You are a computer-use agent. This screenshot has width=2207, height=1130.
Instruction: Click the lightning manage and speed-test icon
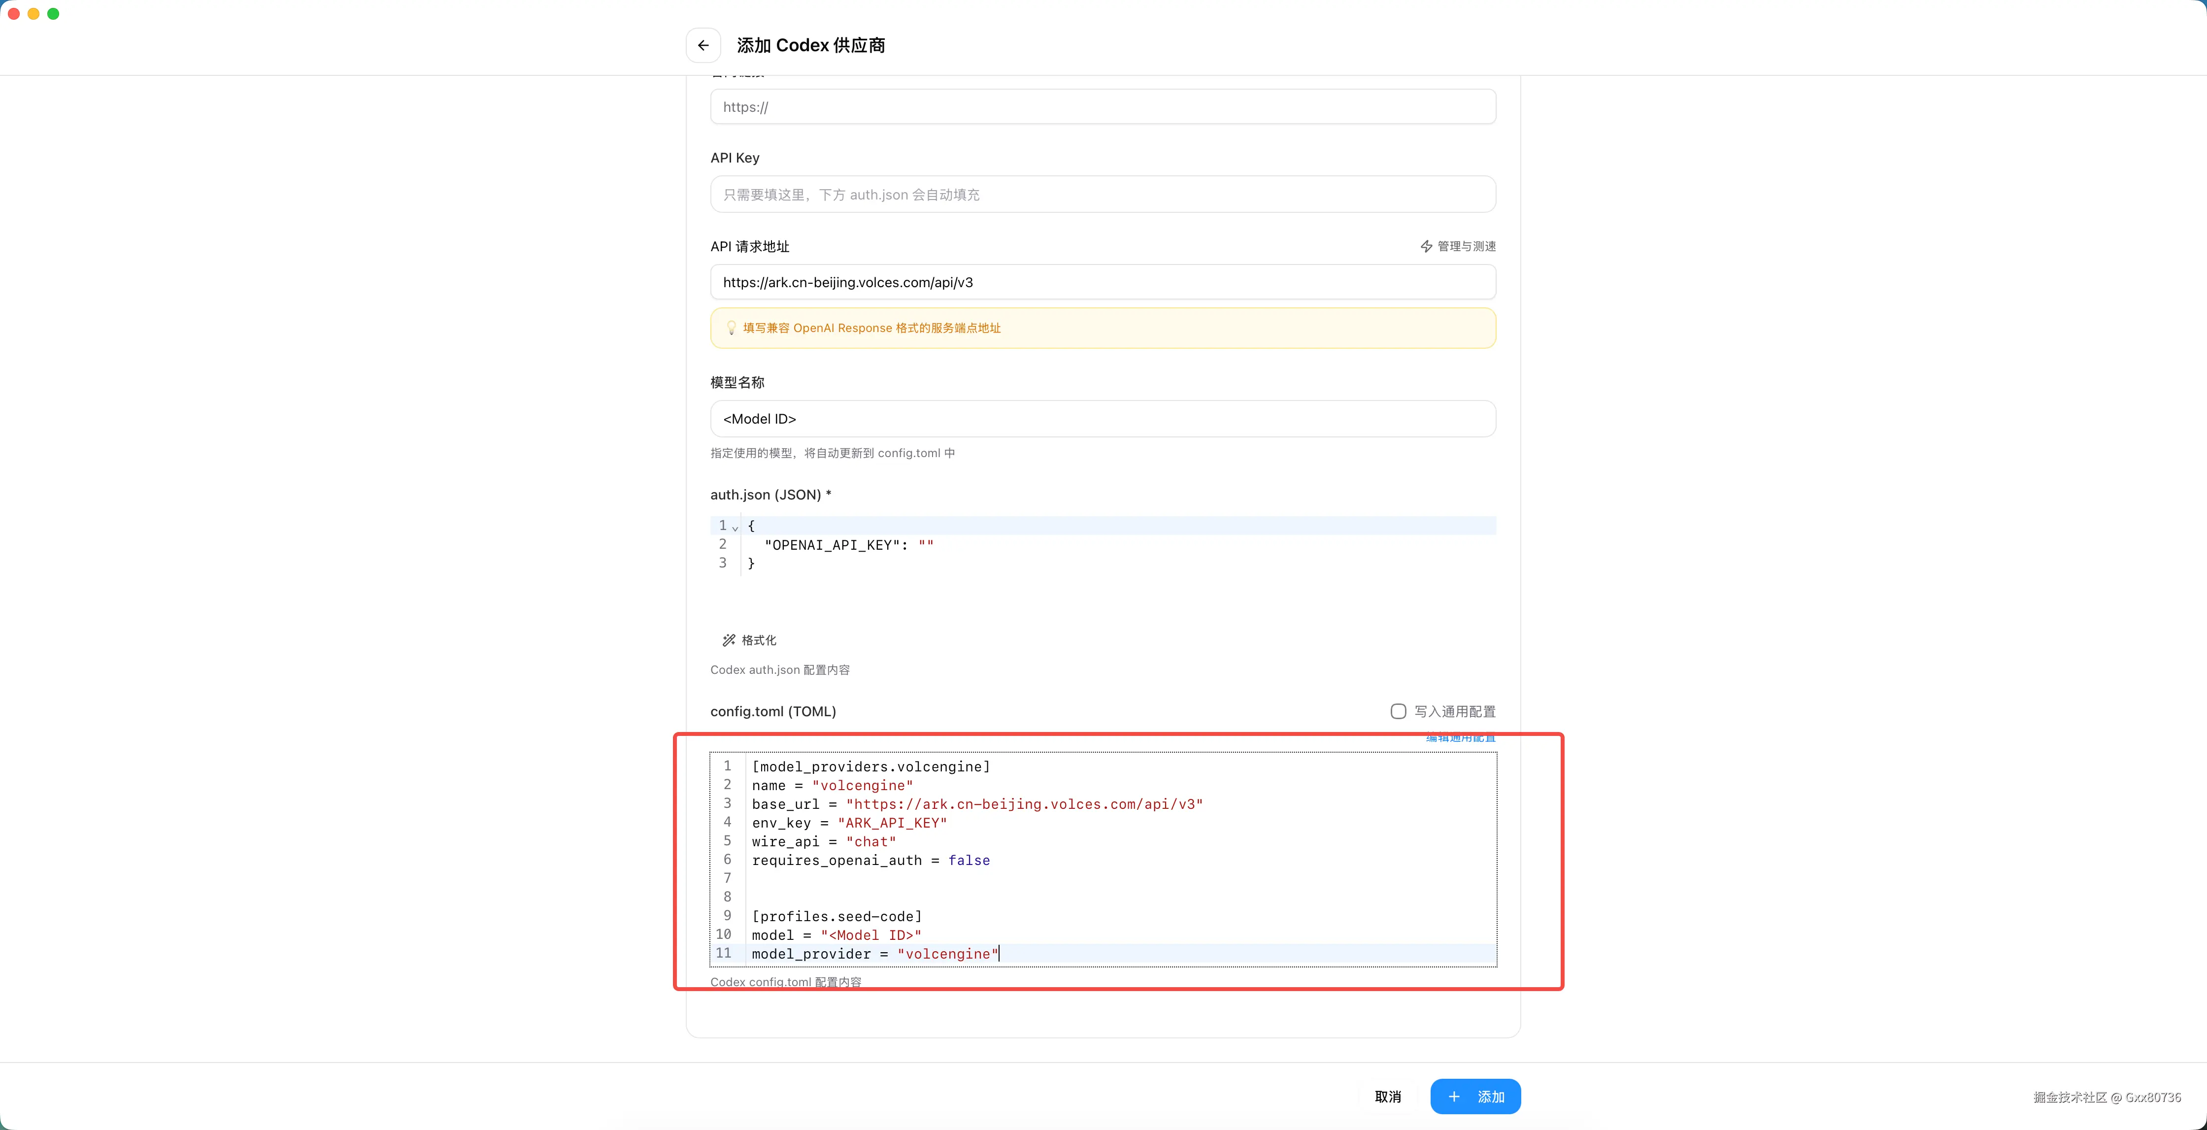[1427, 247]
